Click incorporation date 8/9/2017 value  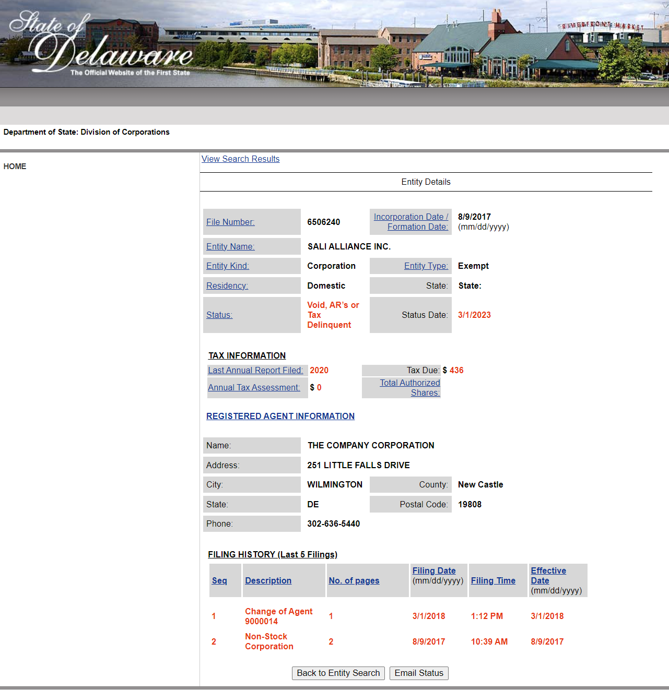(474, 217)
